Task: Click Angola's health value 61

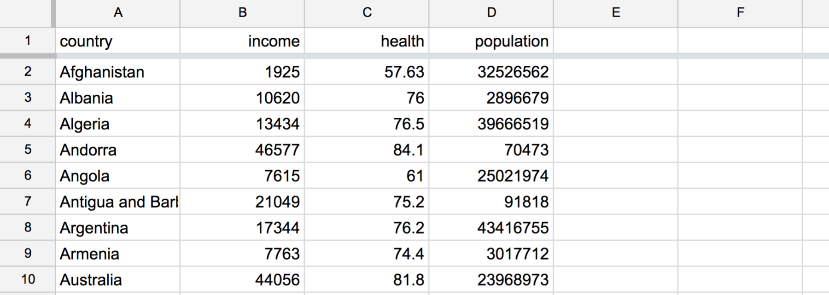Action: click(x=367, y=176)
